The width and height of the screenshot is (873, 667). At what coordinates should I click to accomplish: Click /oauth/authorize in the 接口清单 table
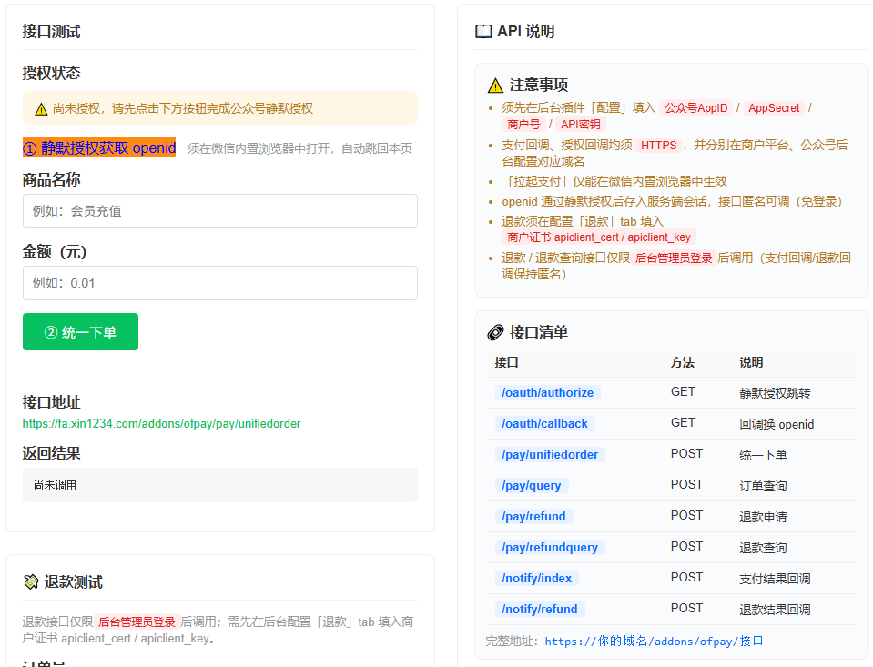pos(547,392)
